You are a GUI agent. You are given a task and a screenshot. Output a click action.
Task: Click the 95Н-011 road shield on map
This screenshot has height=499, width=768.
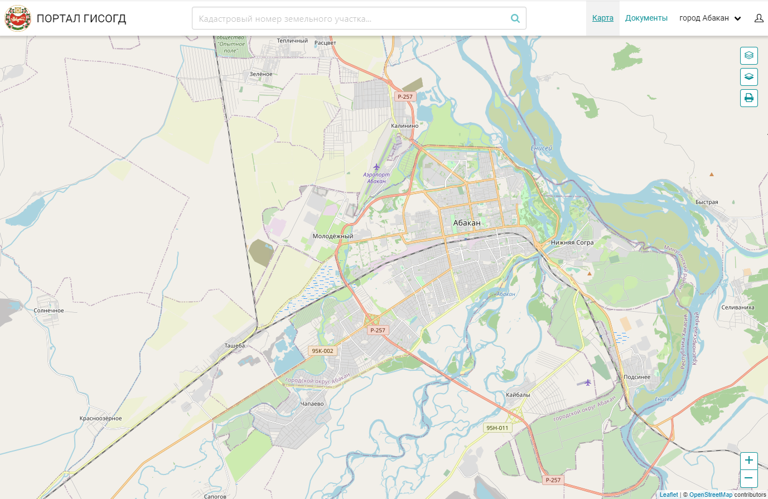(497, 428)
